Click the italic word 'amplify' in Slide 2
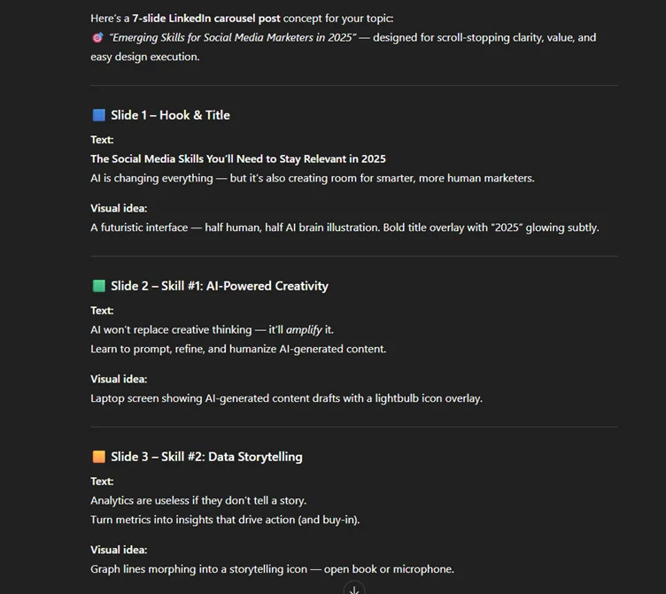The height and width of the screenshot is (594, 666). pyautogui.click(x=305, y=330)
